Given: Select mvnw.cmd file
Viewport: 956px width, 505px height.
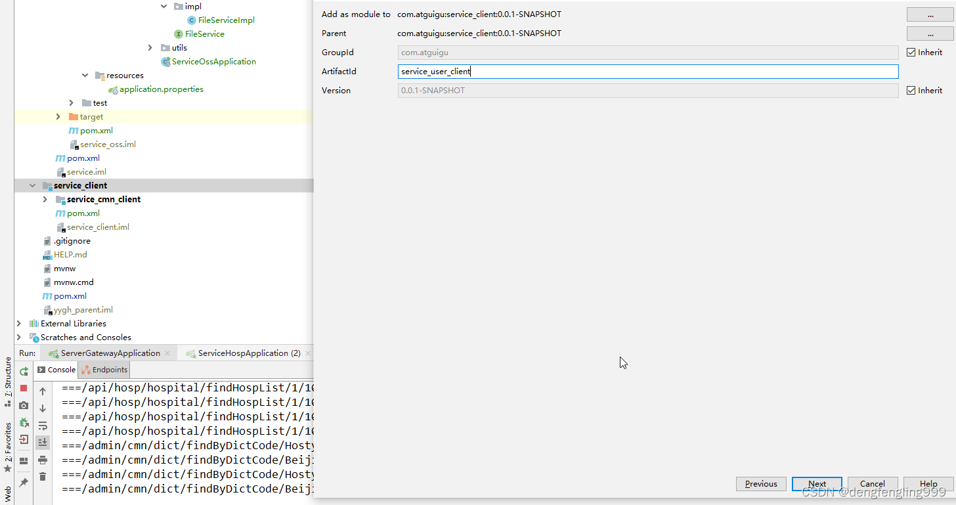Looking at the screenshot, I should point(74,282).
